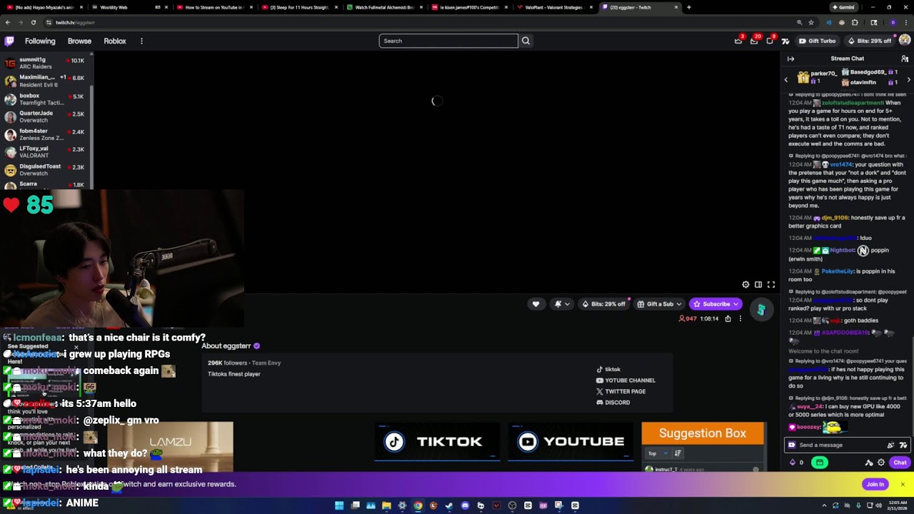Open the eggsterr channel extension icon

point(761,310)
